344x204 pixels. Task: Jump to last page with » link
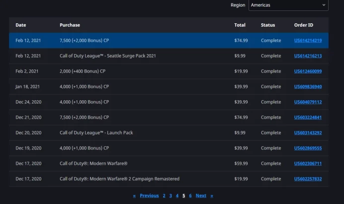(x=212, y=196)
